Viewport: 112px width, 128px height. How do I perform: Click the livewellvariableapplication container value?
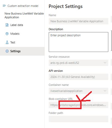pos(66,91)
